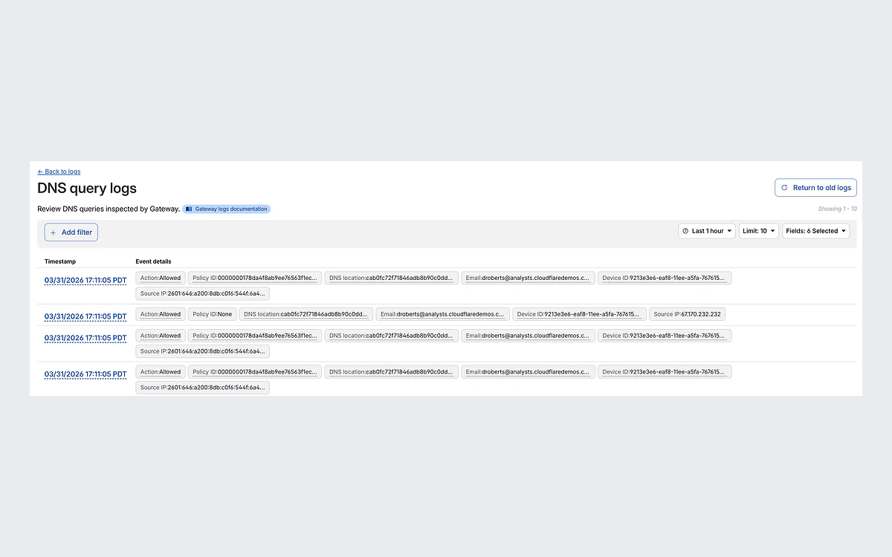
Task: Click the Back to logs link
Action: pos(59,172)
